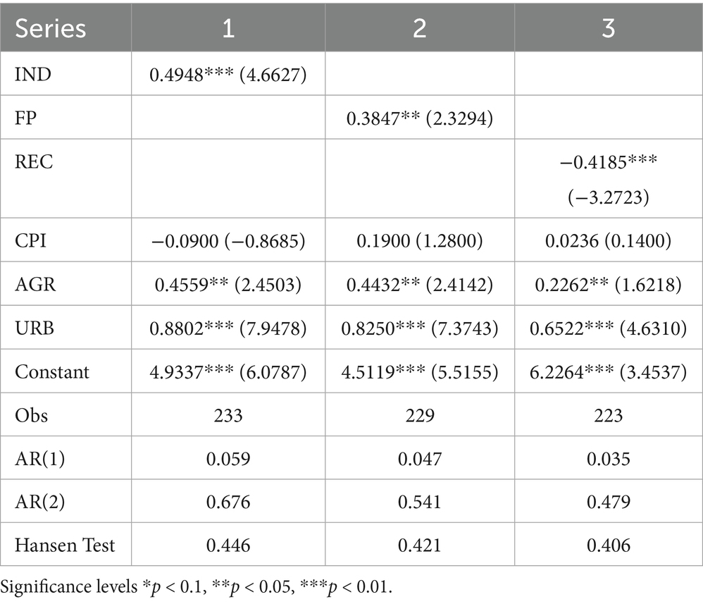Select column header 2
Screen dimensions: 703x604
[x=420, y=27]
